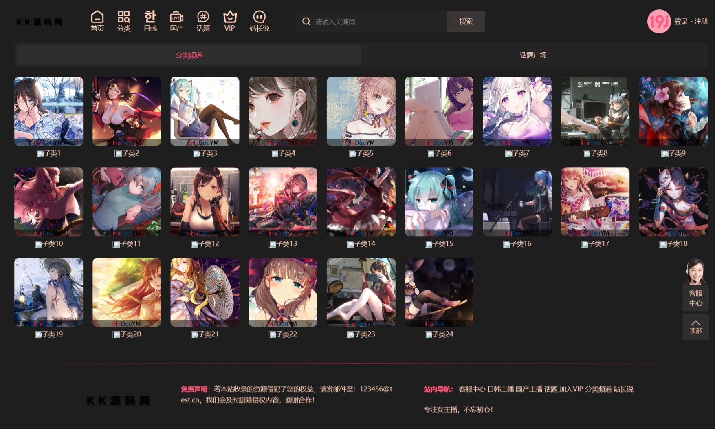Click KK源码网 logo in header
The height and width of the screenshot is (429, 715).
click(39, 22)
